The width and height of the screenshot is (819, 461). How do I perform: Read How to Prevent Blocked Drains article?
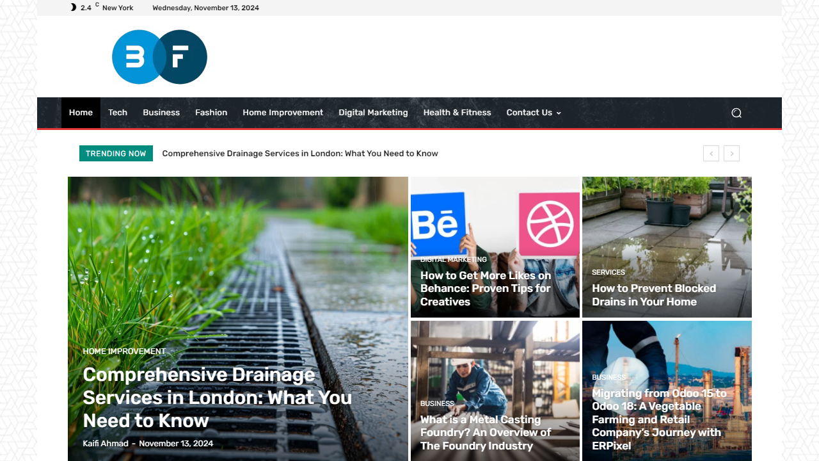point(654,295)
